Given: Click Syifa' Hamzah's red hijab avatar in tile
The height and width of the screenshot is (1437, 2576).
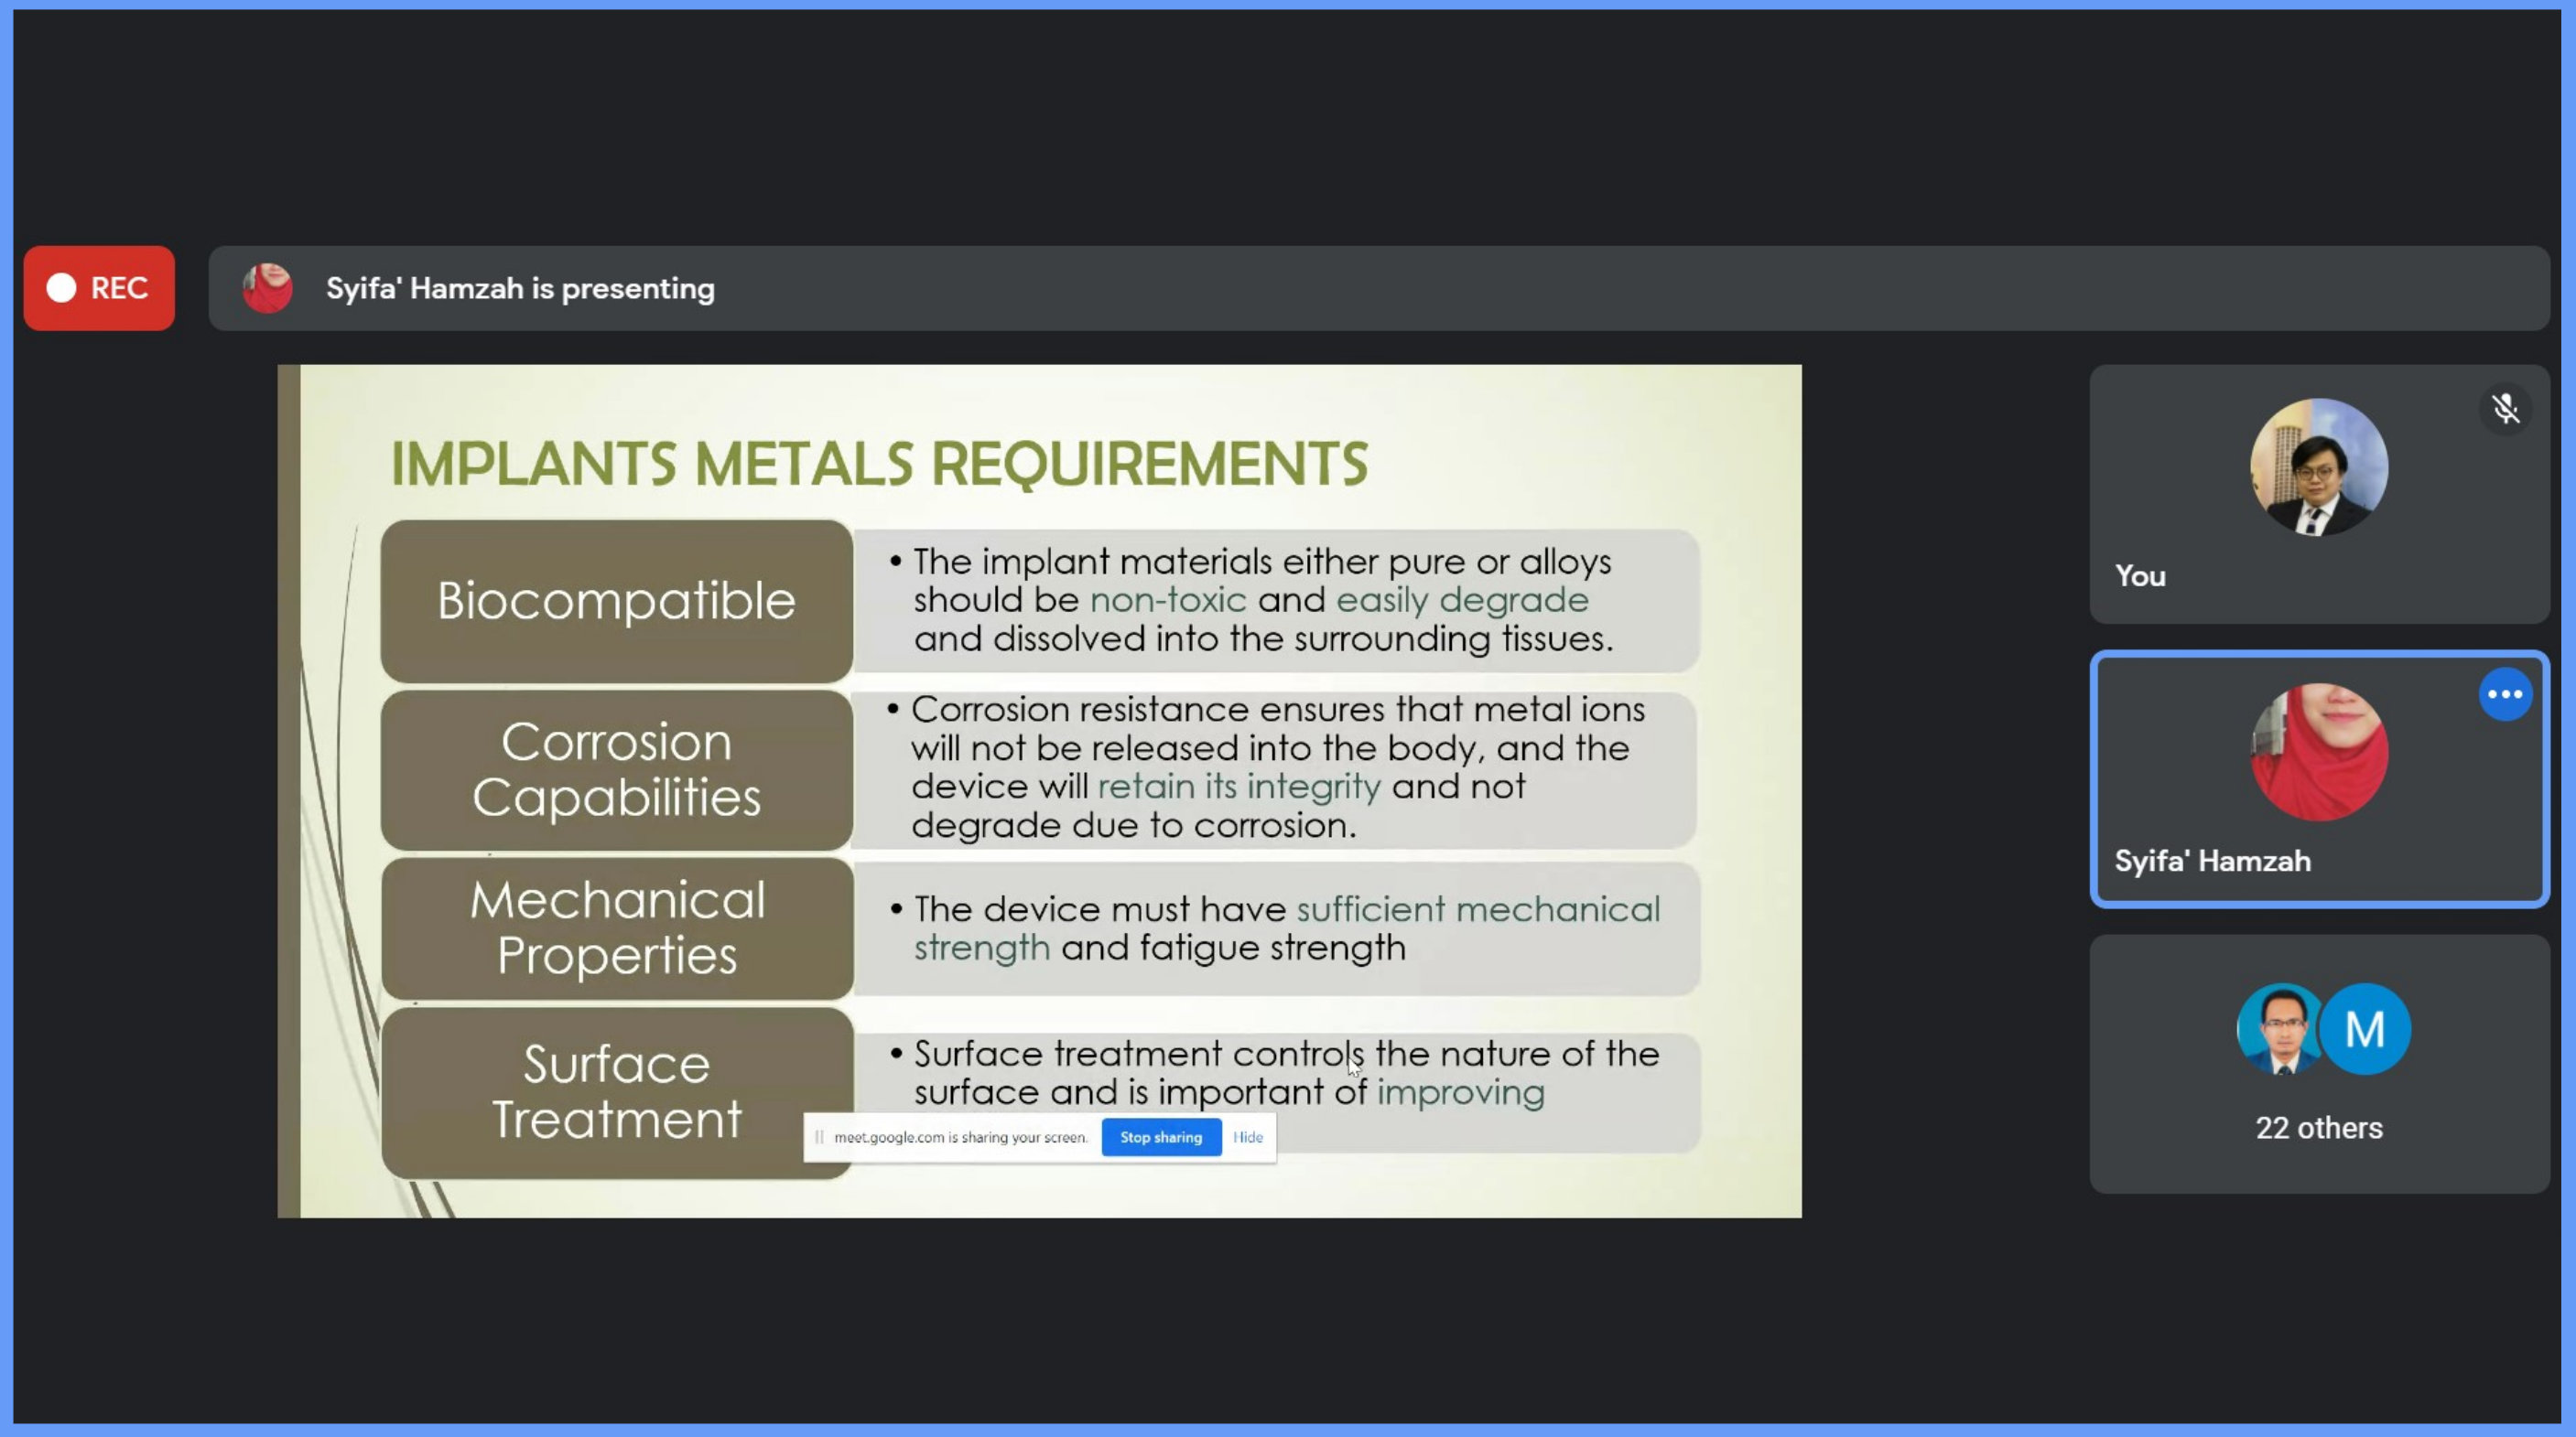Looking at the screenshot, I should coord(2319,753).
